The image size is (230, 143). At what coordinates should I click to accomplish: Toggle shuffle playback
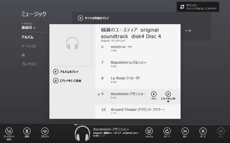point(149,131)
